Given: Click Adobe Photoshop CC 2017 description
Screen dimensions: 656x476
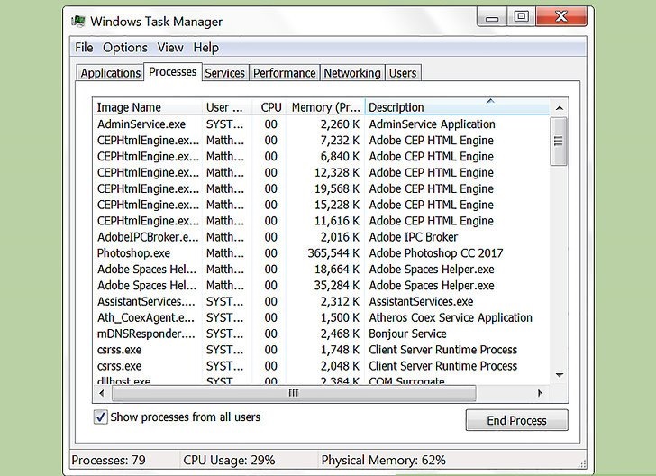Looking at the screenshot, I should 436,253.
